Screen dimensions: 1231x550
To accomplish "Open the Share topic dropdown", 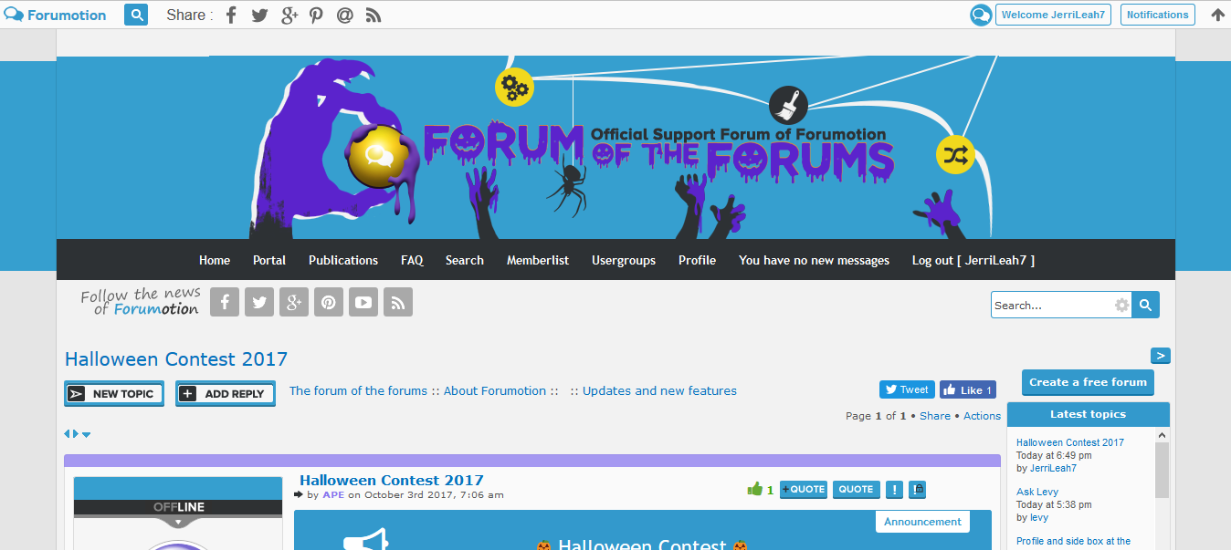I will [x=935, y=416].
